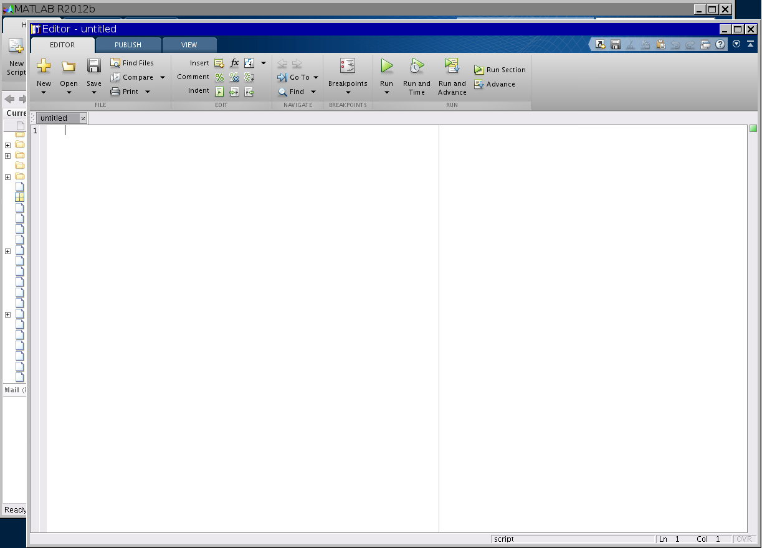Image resolution: width=762 pixels, height=548 pixels.
Task: Click the 'script' label in the status bar
Action: pyautogui.click(x=504, y=539)
